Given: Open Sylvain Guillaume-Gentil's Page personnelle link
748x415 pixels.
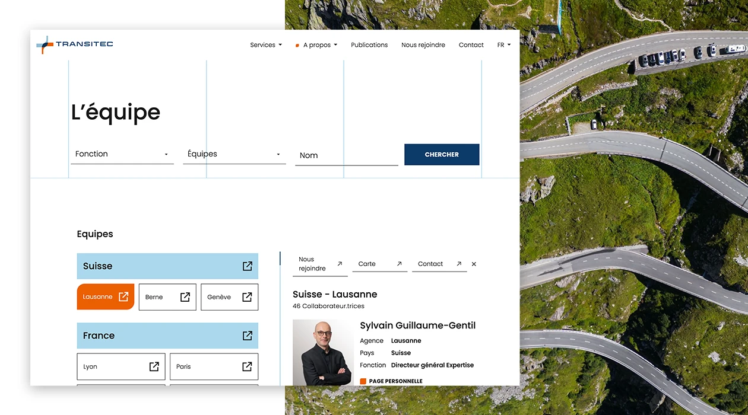Looking at the screenshot, I should pyautogui.click(x=395, y=381).
